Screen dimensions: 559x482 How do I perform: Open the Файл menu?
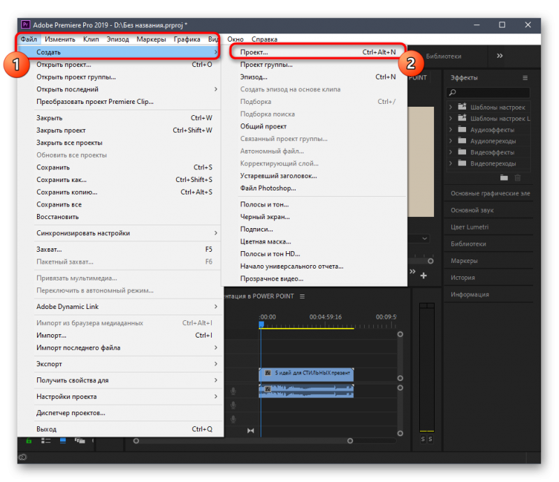29,39
